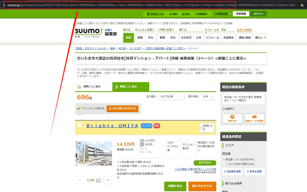Add Brights OMIYA to お気に入り
Screen dimensions: 307x192
[207, 128]
